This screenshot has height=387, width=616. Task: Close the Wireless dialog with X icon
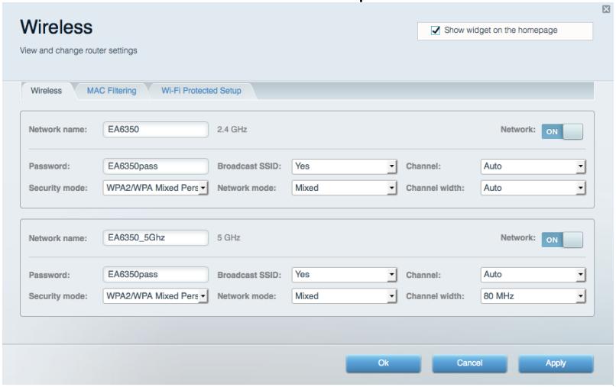click(x=606, y=9)
